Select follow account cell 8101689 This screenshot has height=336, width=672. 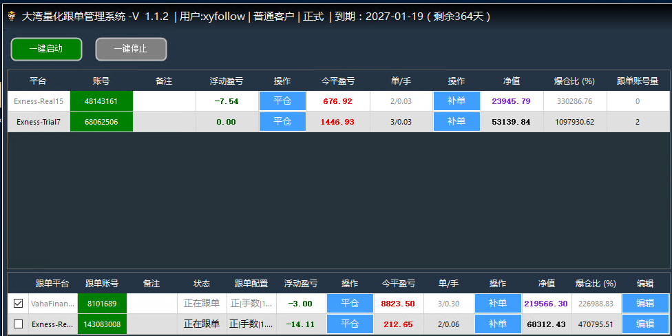click(102, 304)
